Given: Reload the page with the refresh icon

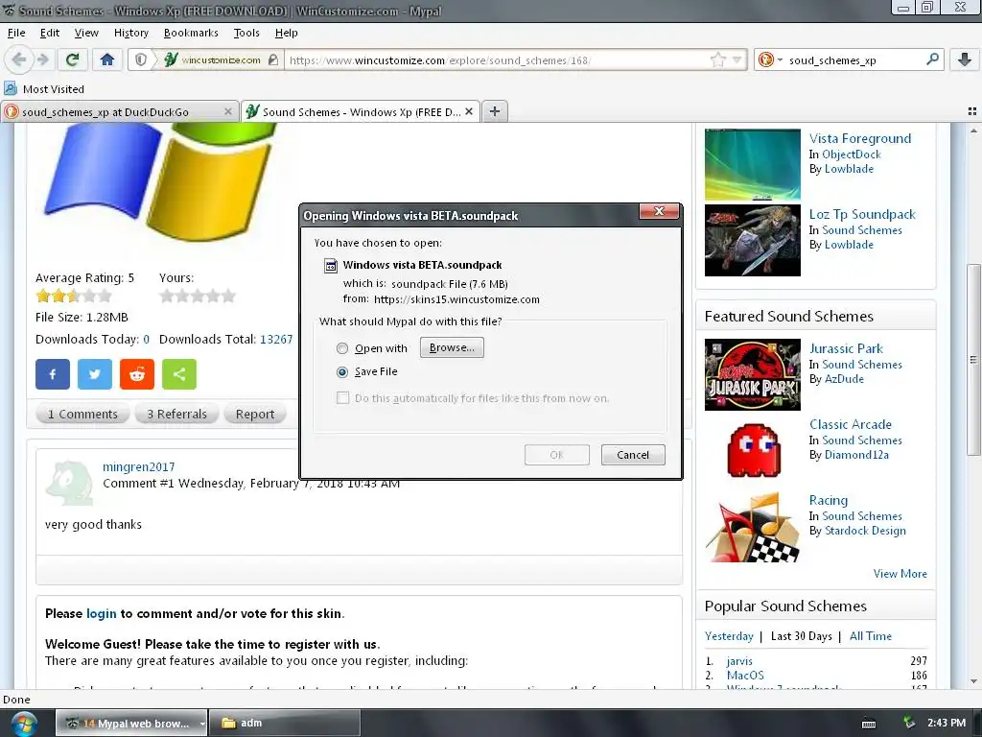Looking at the screenshot, I should [x=72, y=59].
